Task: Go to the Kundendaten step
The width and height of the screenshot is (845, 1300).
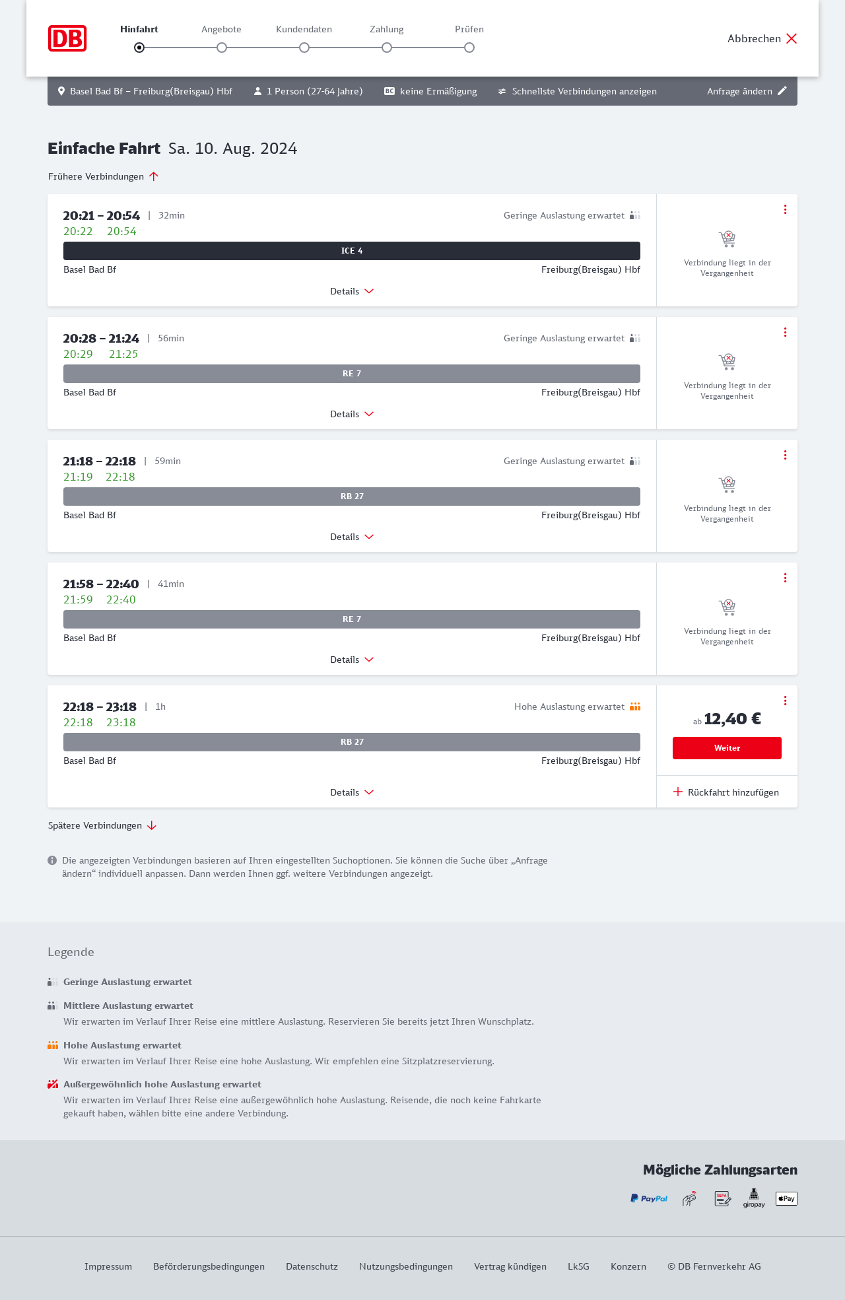Action: [304, 48]
